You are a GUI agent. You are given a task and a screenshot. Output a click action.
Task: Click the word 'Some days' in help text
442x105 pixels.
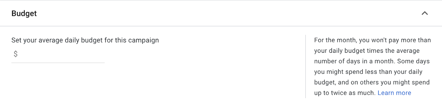[x=413, y=61]
